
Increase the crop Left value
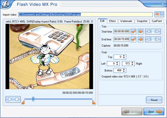click(x=117, y=62)
